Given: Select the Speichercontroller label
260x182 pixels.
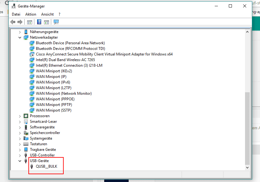Looking at the screenshot, I should tap(45, 133).
